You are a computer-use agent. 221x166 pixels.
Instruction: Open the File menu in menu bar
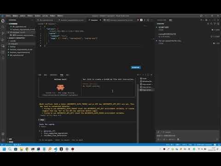pyautogui.click(x=8, y=16)
